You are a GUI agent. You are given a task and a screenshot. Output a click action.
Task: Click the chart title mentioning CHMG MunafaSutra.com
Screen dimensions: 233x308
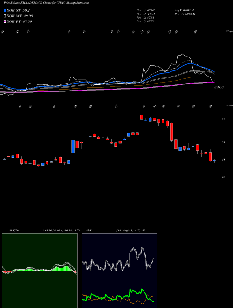47,3
